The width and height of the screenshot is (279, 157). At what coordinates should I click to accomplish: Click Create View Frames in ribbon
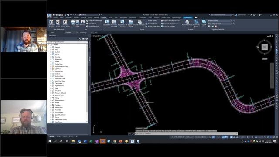tap(51, 23)
